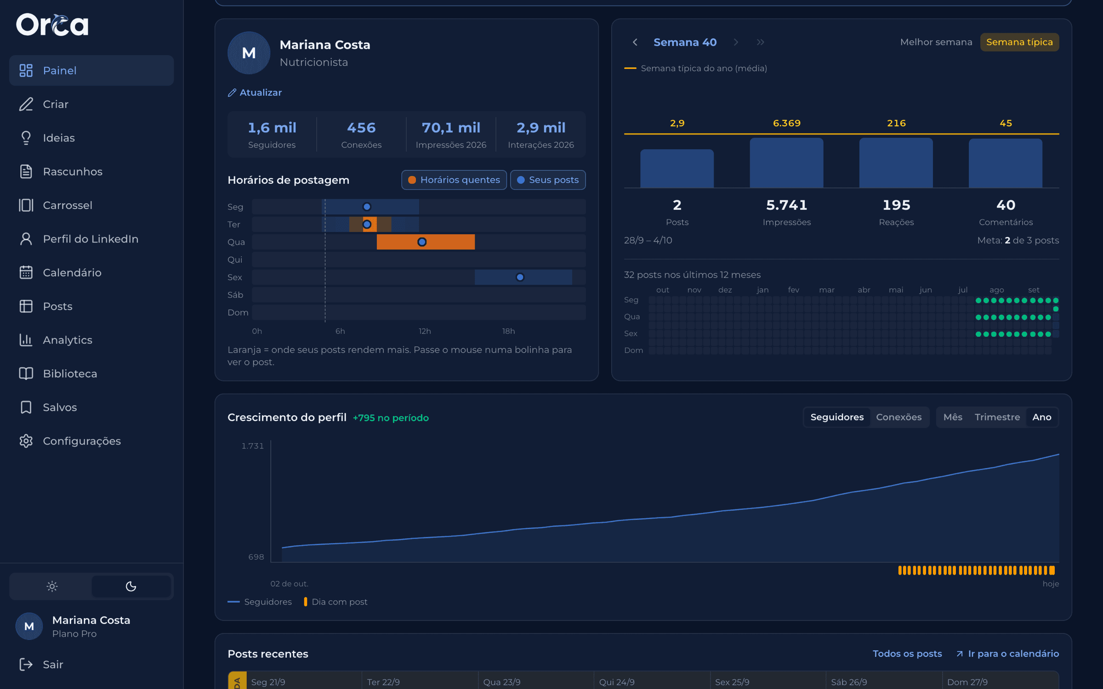Switch to dark theme moon toggle
Image resolution: width=1103 pixels, height=689 pixels.
[131, 586]
